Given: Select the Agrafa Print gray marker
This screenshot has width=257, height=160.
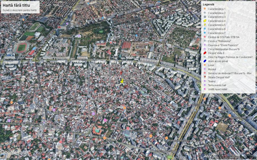Looking at the screenshot, I should pos(157,112).
